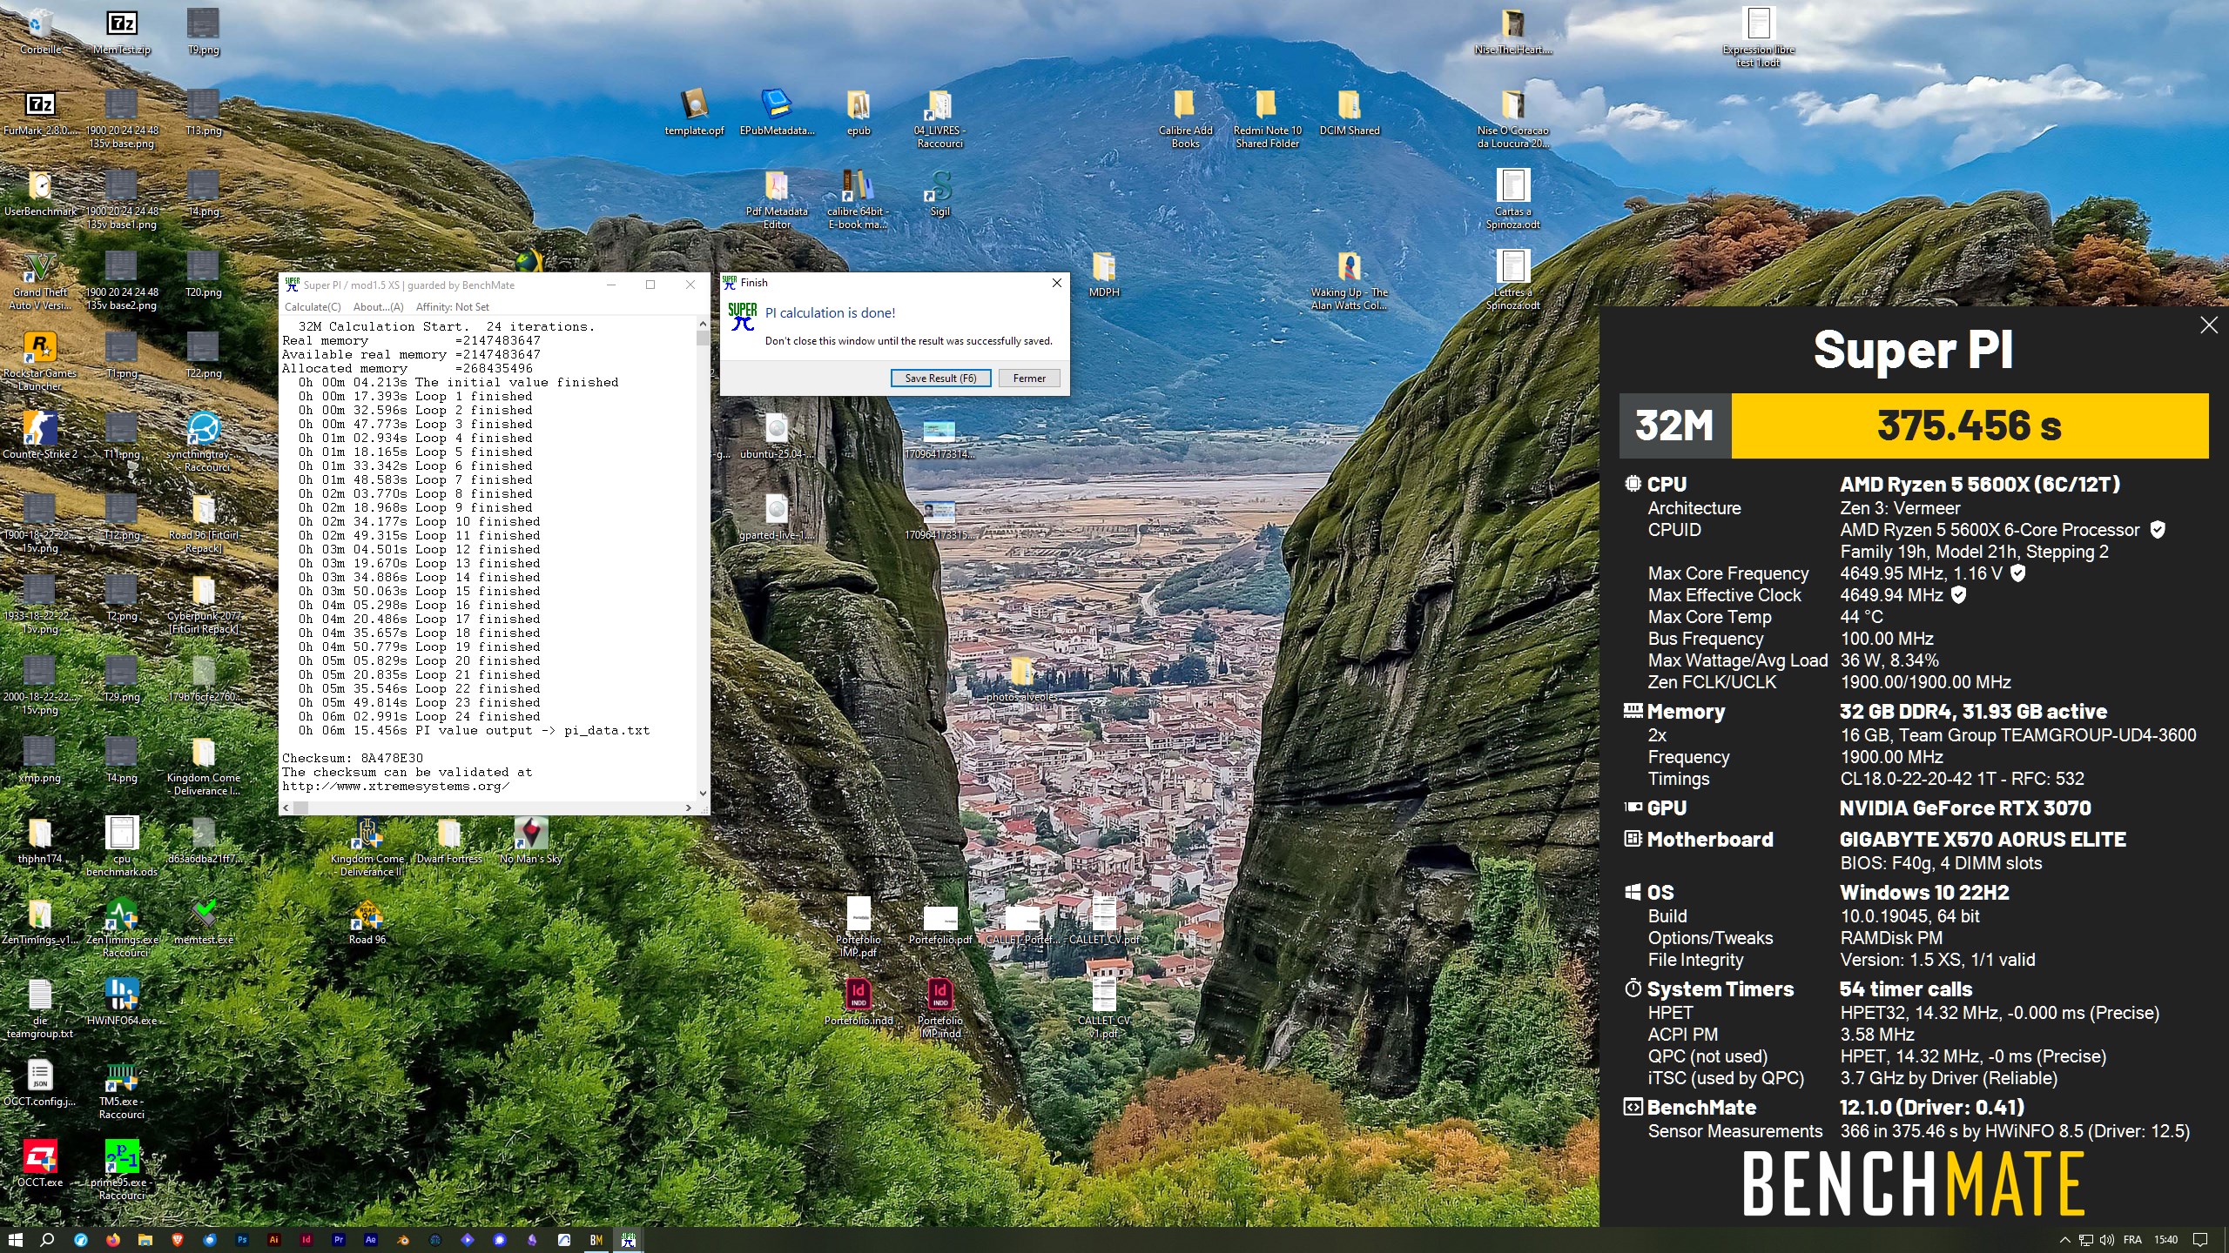The width and height of the screenshot is (2229, 1253).
Task: Click the Checksum: 8A478E30 line
Action: pyautogui.click(x=352, y=758)
